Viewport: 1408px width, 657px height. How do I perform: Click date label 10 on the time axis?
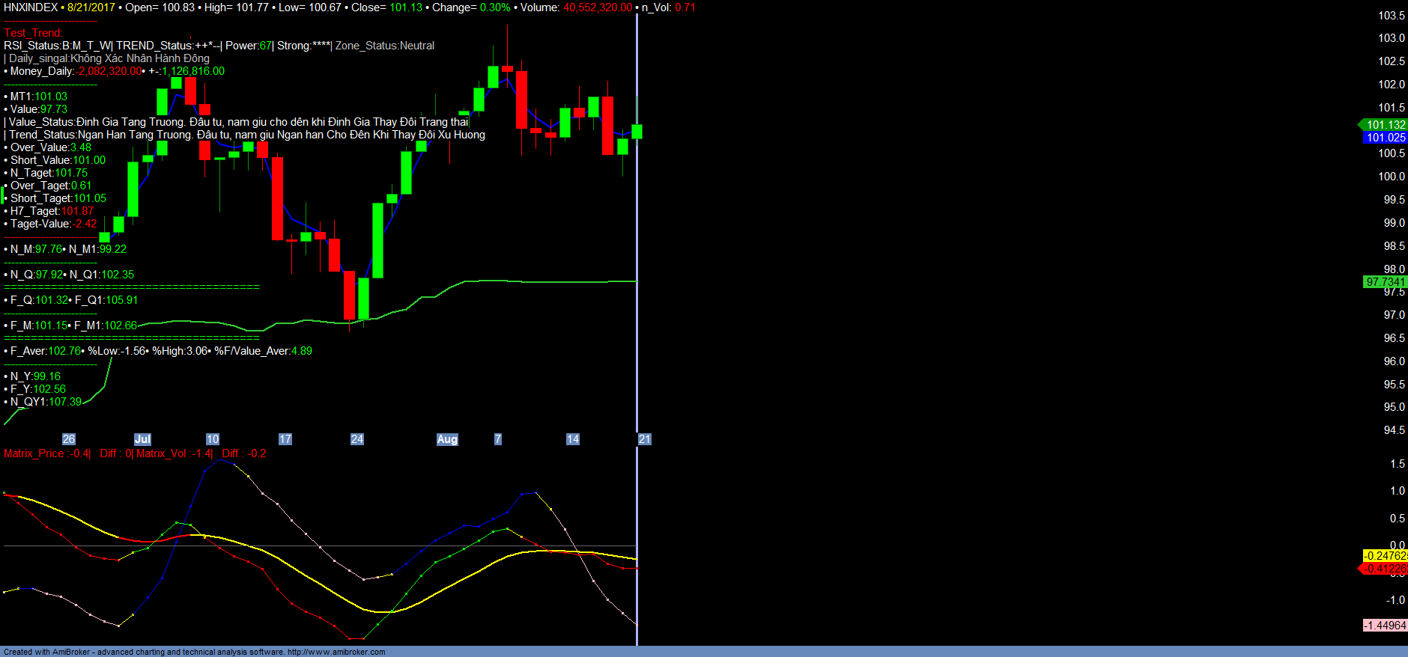coord(213,439)
